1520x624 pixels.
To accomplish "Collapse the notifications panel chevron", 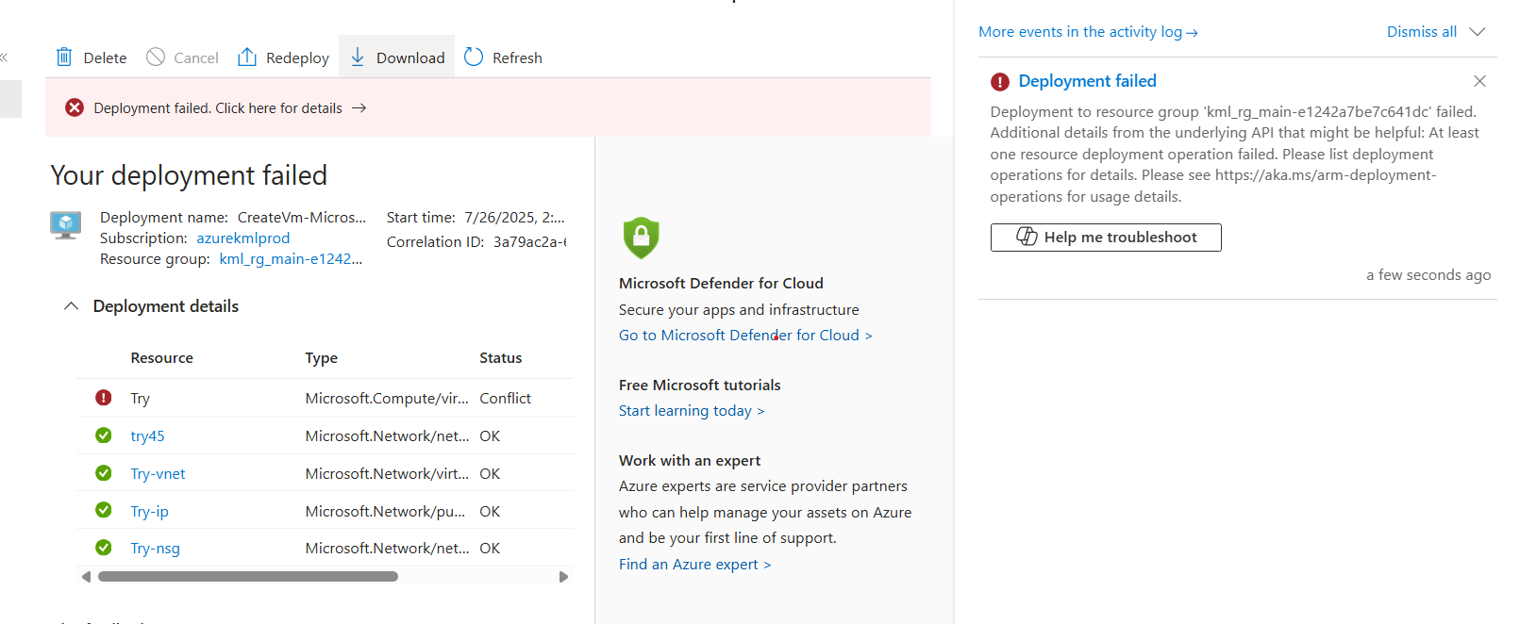I will click(x=1478, y=32).
